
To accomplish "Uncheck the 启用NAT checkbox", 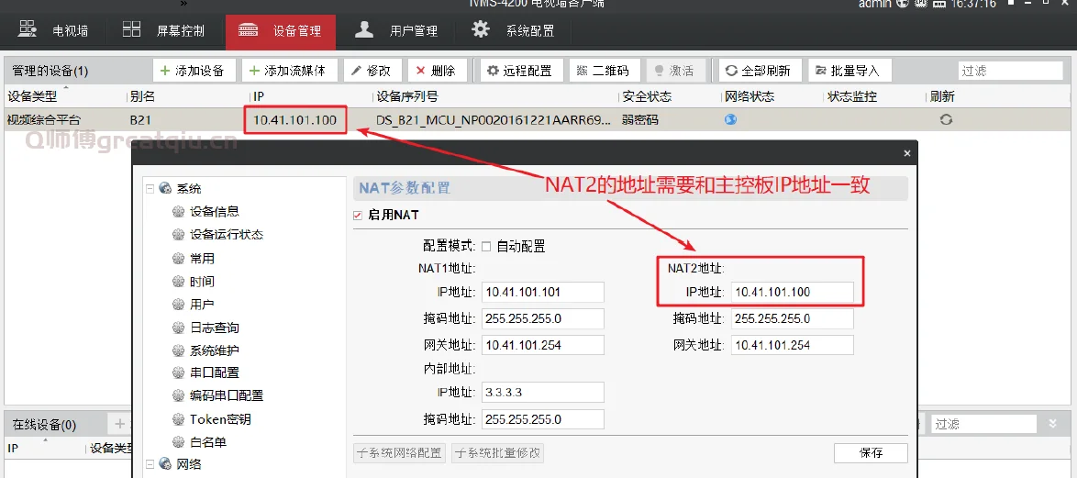I will [x=359, y=215].
